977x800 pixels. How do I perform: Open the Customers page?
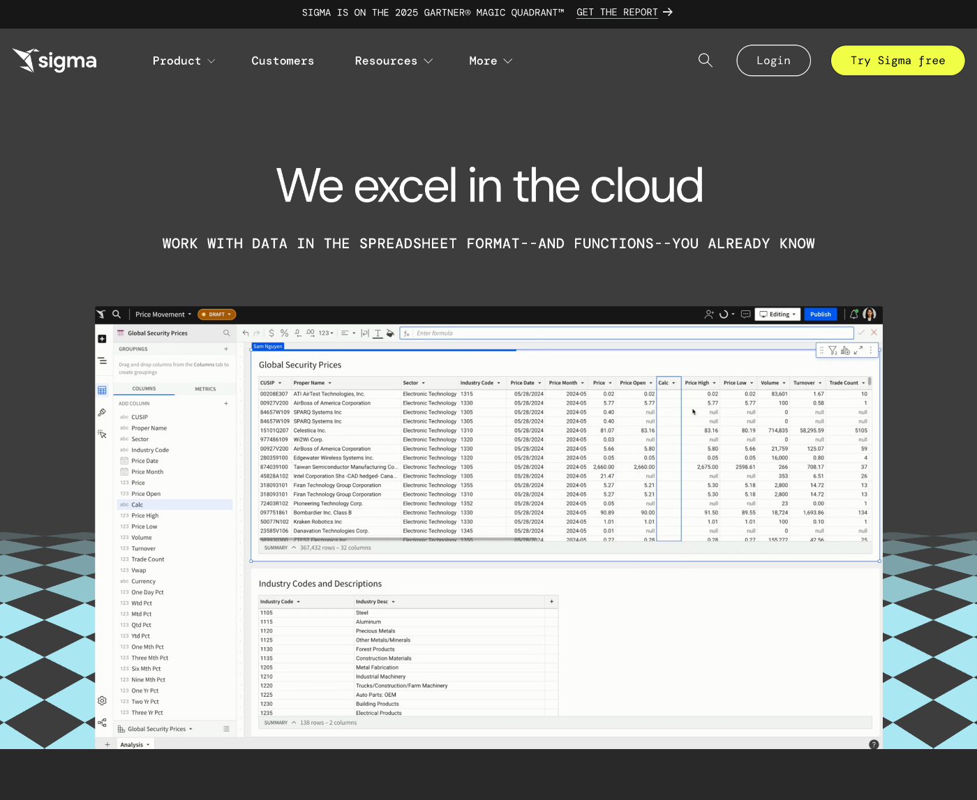click(283, 61)
